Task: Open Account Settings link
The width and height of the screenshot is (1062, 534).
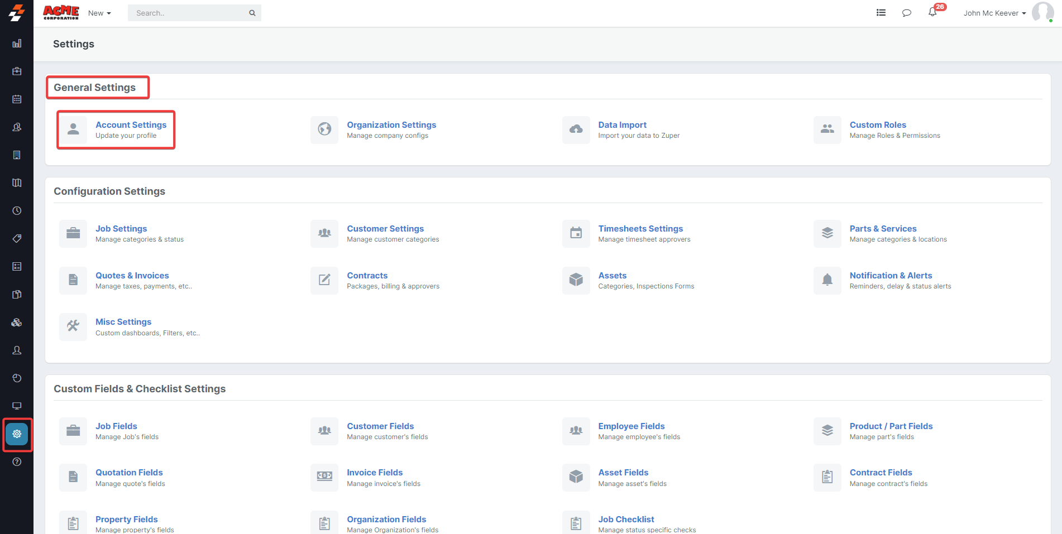Action: tap(131, 125)
